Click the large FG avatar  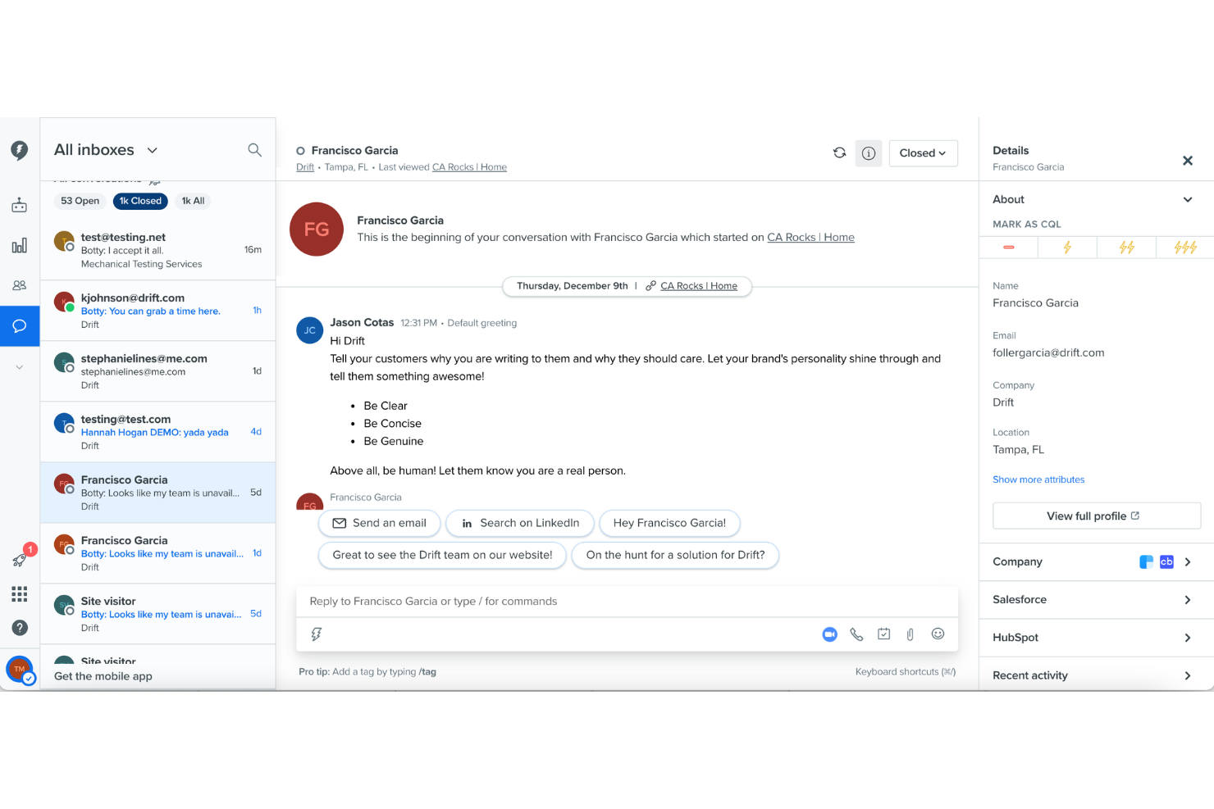pos(317,230)
